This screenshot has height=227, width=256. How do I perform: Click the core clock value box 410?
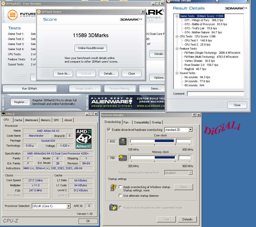(112, 141)
